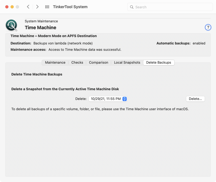Click the 'System Maintenance' label

[x=41, y=21]
